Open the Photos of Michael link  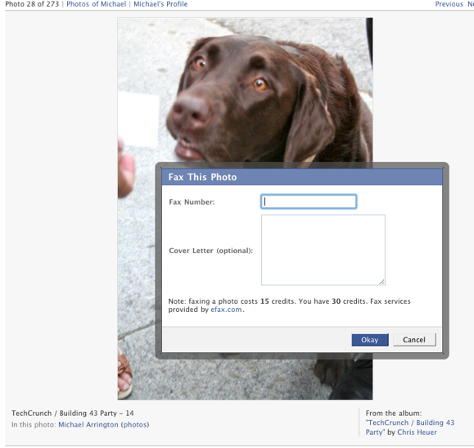pyautogui.click(x=96, y=4)
